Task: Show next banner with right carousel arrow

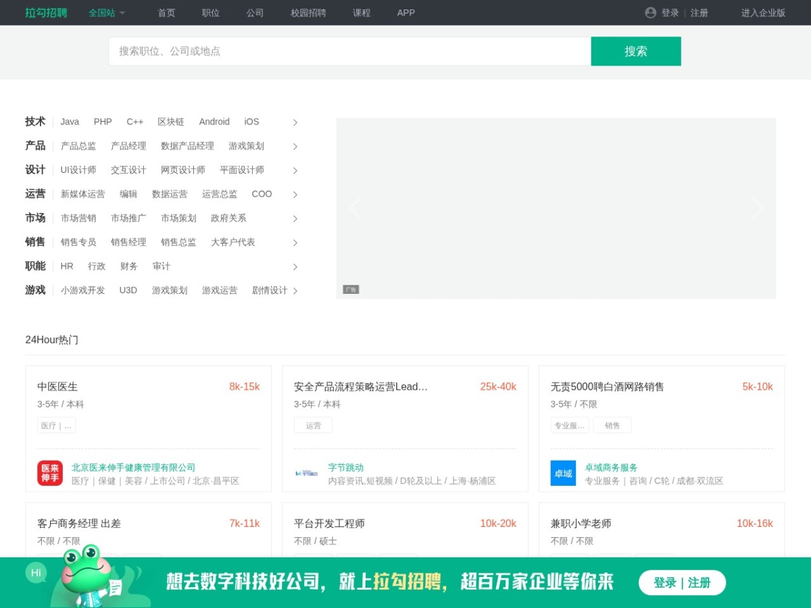Action: tap(757, 208)
